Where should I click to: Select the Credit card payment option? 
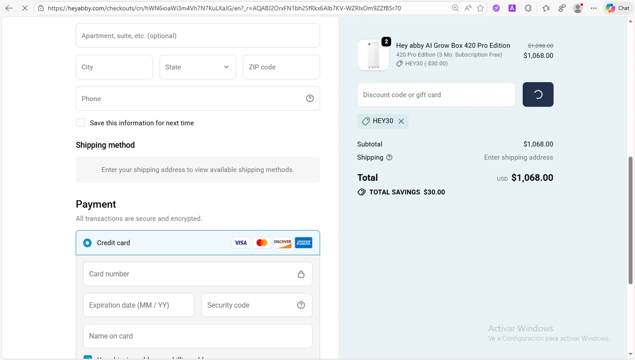click(x=87, y=243)
